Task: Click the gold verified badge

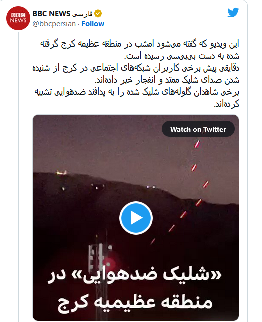Action: pyautogui.click(x=98, y=14)
